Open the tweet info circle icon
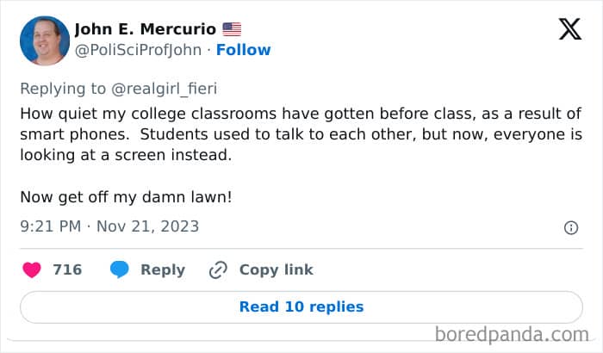This screenshot has width=603, height=353. pos(570,227)
